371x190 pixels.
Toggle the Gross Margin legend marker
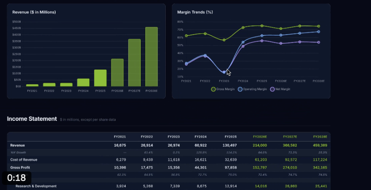click(x=213, y=89)
